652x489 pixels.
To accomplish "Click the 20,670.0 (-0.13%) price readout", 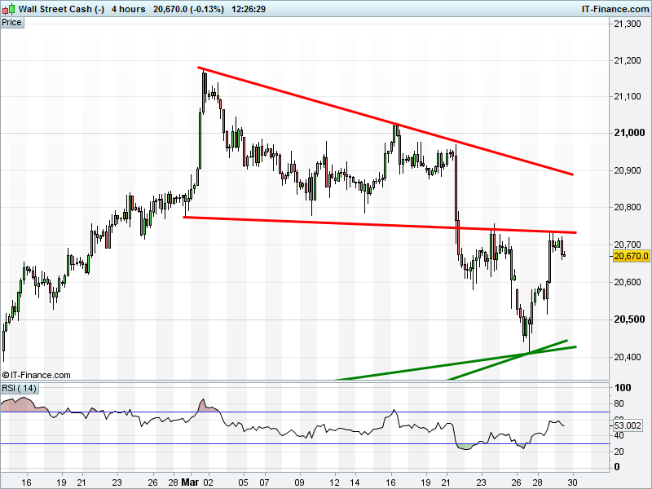I will point(188,9).
